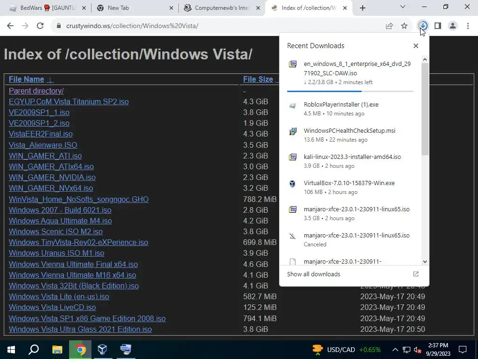Open the Windows Start menu
Screen dimensions: 478x359
(x=11, y=350)
